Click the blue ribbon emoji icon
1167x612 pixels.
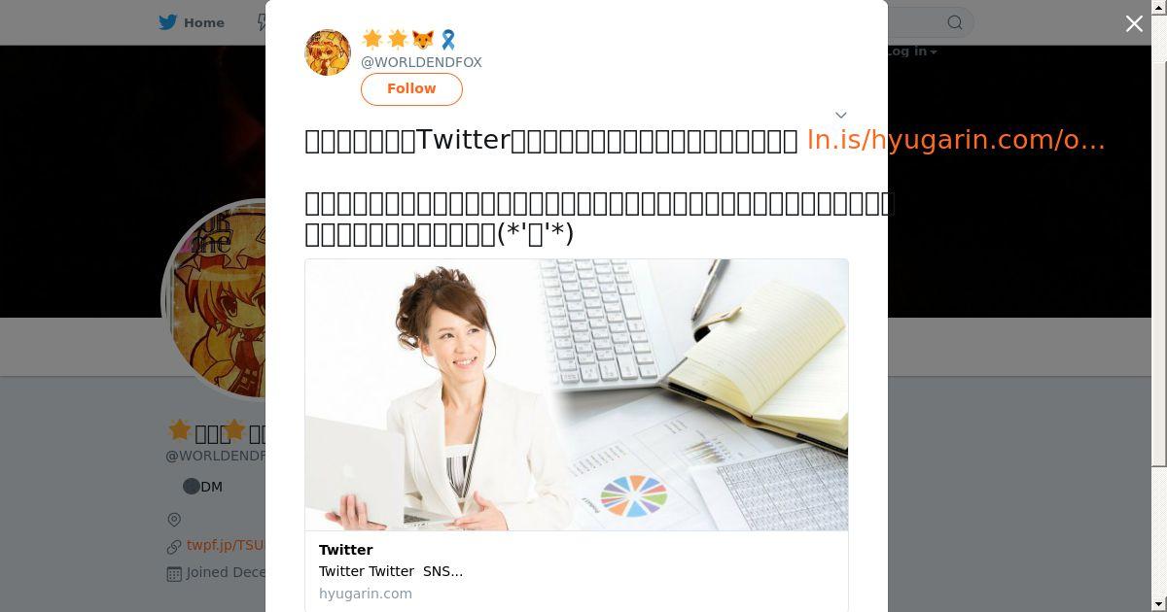pyautogui.click(x=448, y=39)
